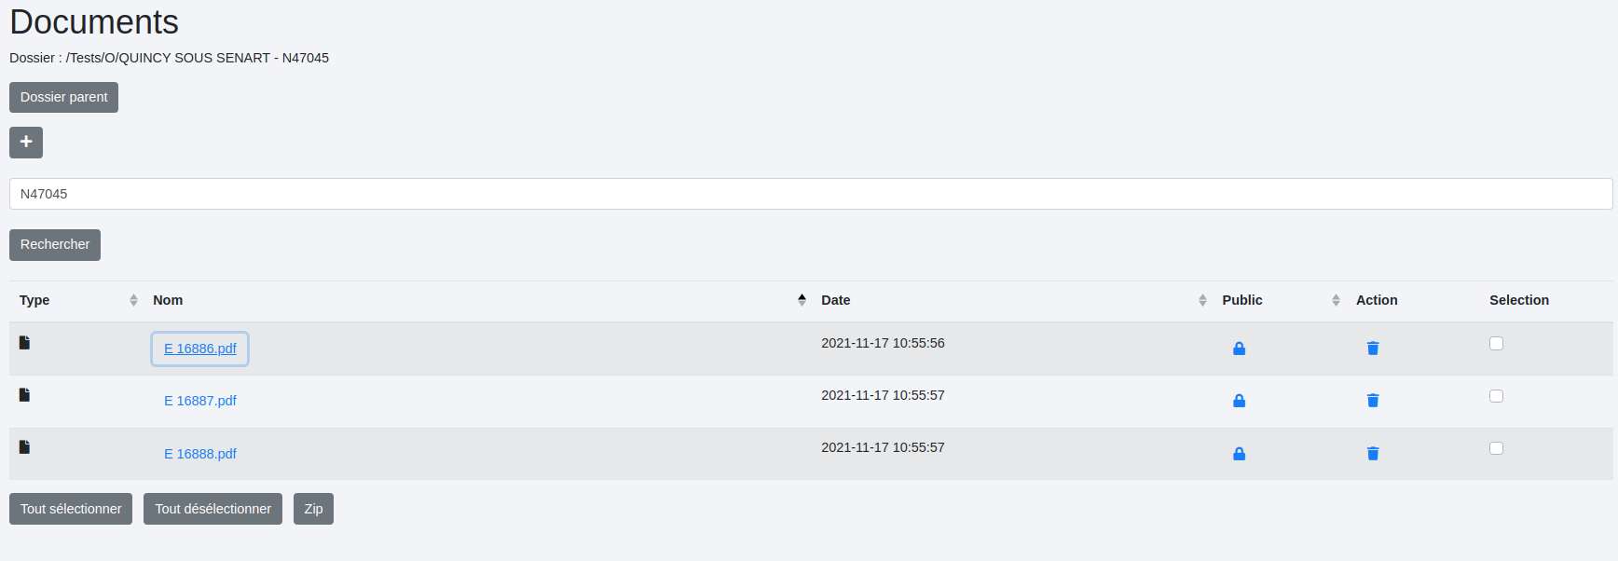This screenshot has width=1618, height=561.
Task: Click the plus icon to add a document
Action: click(26, 142)
